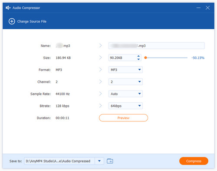Viewport: 217px width, 171px height.
Task: Minimize the Audio Compressor window
Action: (x=198, y=8)
